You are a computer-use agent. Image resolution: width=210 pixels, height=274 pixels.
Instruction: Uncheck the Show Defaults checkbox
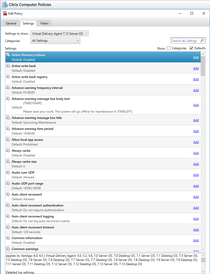pyautogui.click(x=191, y=48)
